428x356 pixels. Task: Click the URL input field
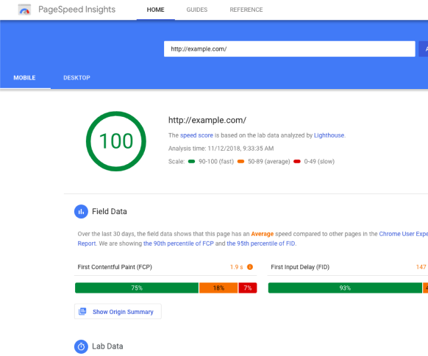(289, 49)
